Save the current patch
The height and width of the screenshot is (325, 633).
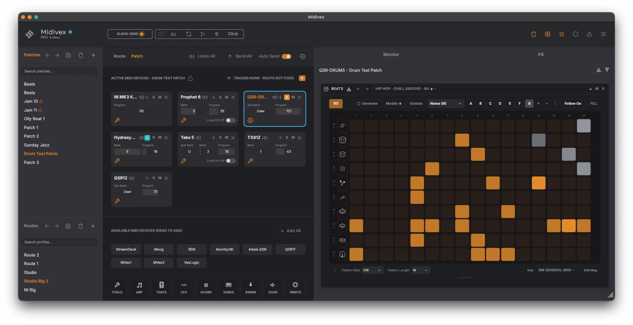click(x=68, y=55)
